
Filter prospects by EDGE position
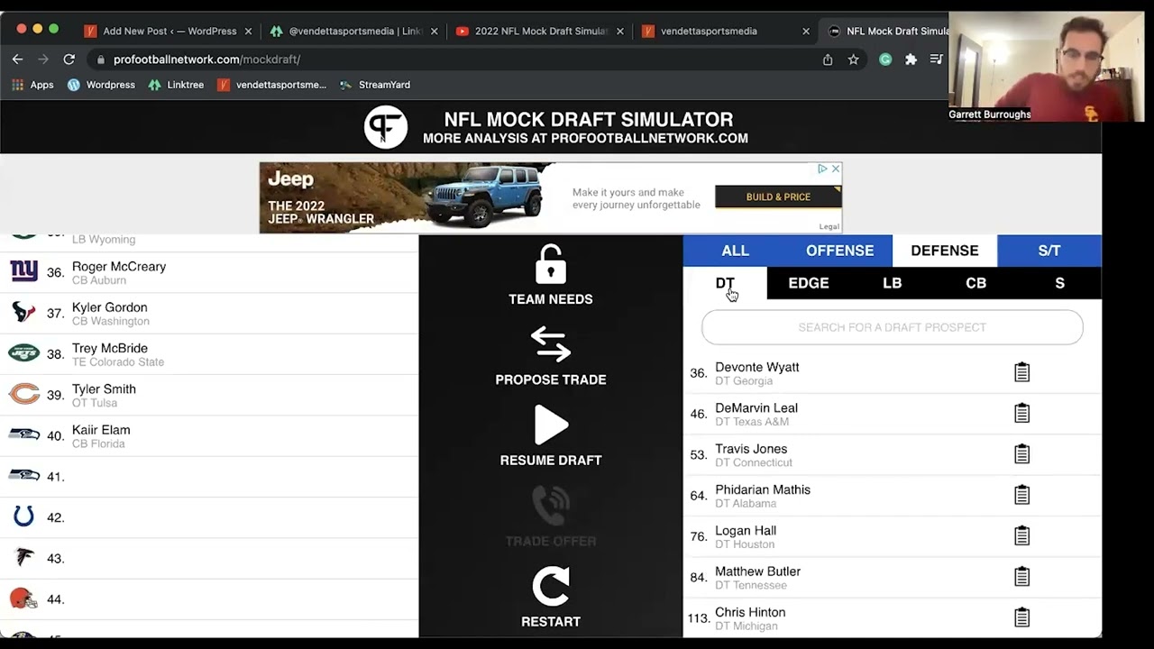(x=809, y=283)
